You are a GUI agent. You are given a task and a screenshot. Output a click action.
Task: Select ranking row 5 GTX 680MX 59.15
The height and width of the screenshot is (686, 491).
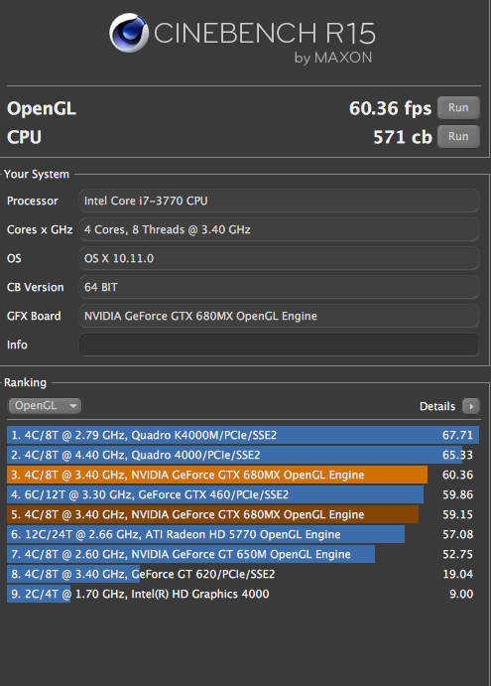tap(243, 514)
